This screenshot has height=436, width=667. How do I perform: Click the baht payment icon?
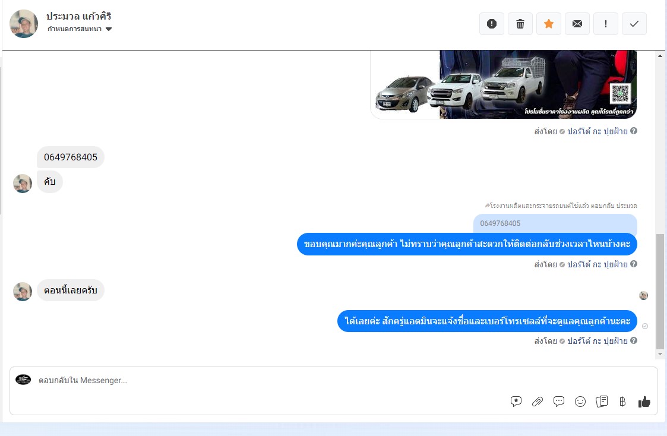pos(623,402)
